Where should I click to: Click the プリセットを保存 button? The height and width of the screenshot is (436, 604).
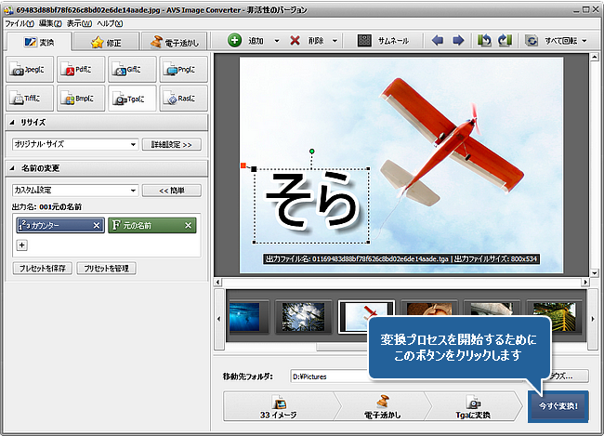coord(42,268)
